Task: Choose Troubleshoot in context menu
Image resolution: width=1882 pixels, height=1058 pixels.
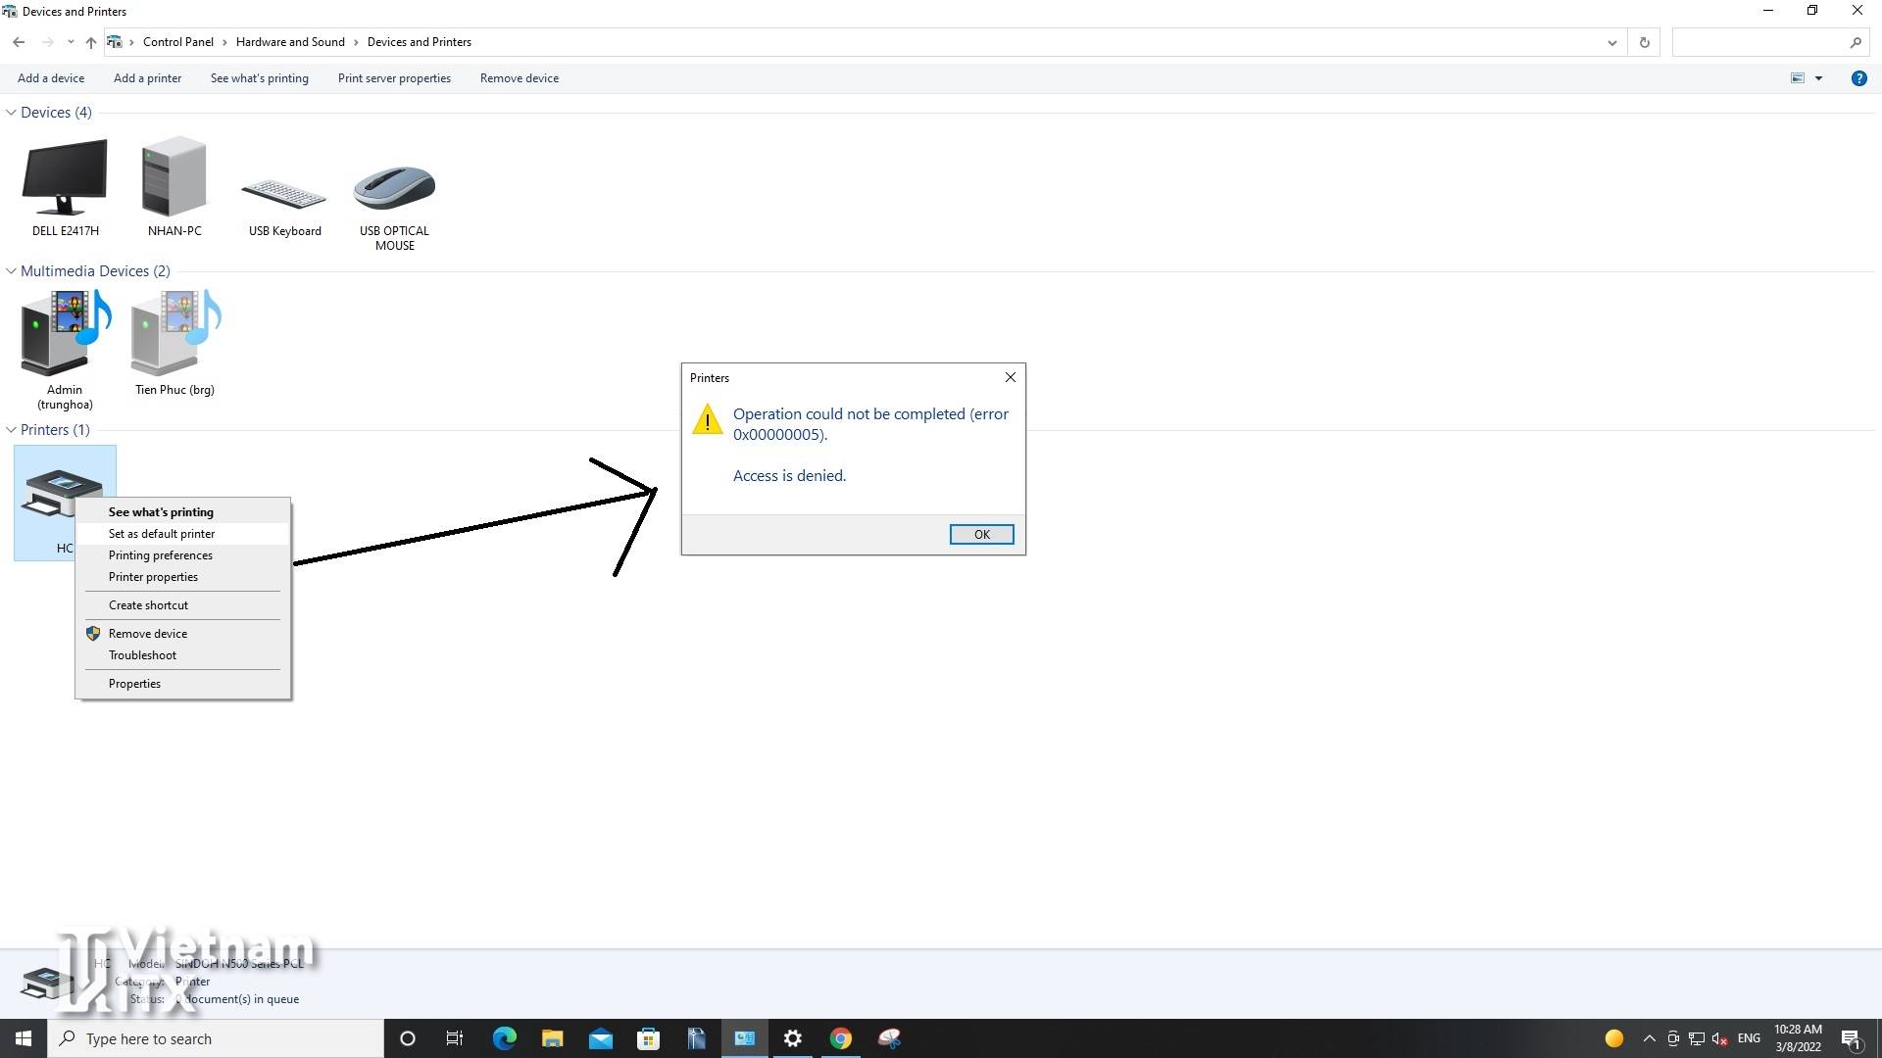Action: (x=142, y=655)
